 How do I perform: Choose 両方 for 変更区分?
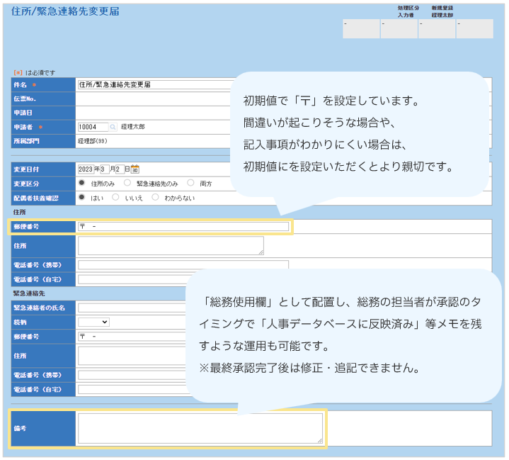pyautogui.click(x=190, y=183)
